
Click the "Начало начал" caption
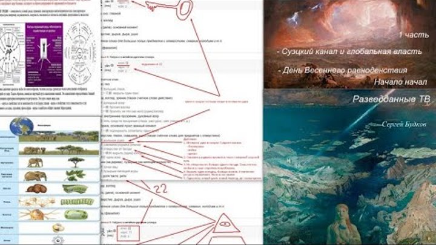coord(400,82)
